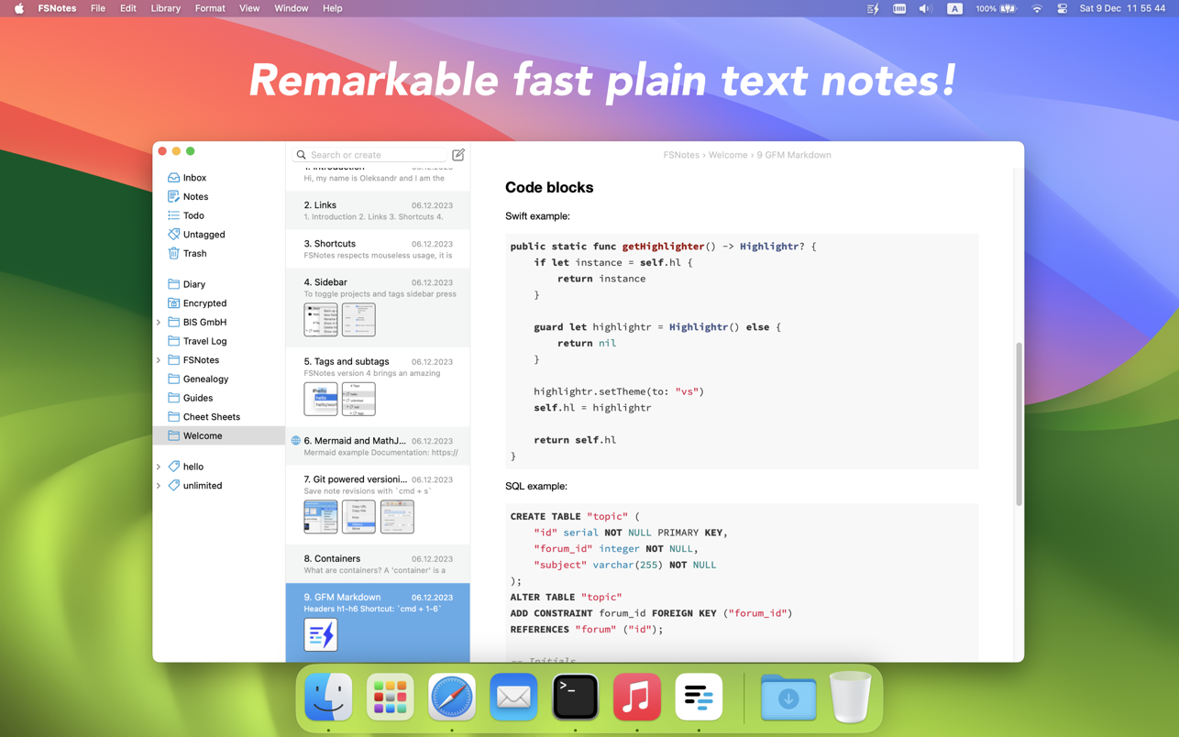Open Terminal from the dock
The image size is (1179, 737).
coord(575,698)
